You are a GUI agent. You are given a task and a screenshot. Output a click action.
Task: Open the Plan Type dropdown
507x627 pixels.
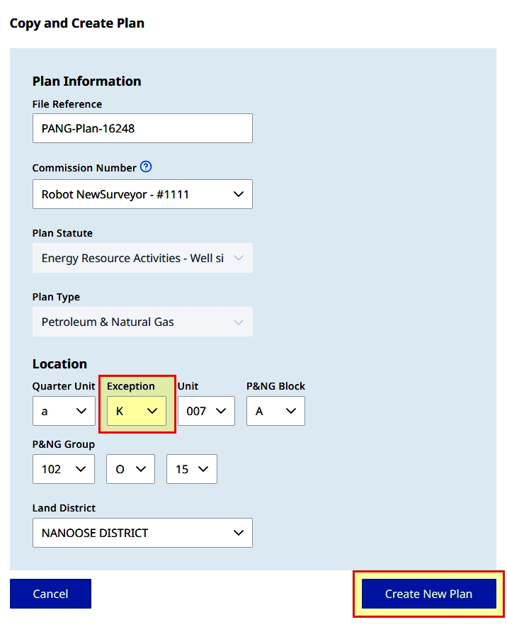[x=142, y=322]
